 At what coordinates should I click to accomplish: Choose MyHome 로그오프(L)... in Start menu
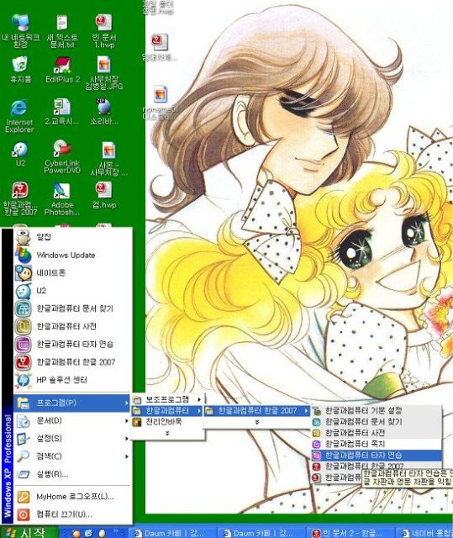(73, 497)
